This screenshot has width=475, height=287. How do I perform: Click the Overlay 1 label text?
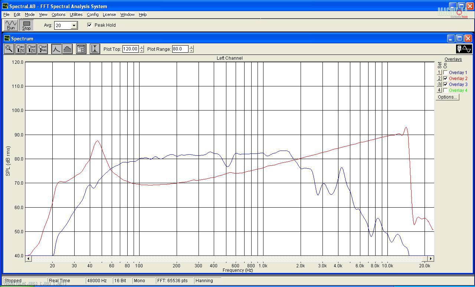[458, 73]
